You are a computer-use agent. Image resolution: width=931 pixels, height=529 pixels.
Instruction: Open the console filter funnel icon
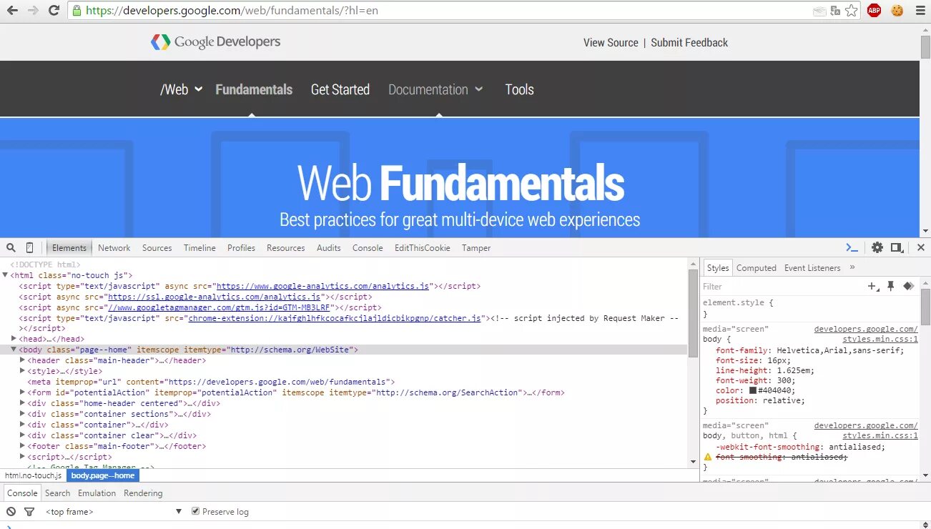pyautogui.click(x=29, y=512)
